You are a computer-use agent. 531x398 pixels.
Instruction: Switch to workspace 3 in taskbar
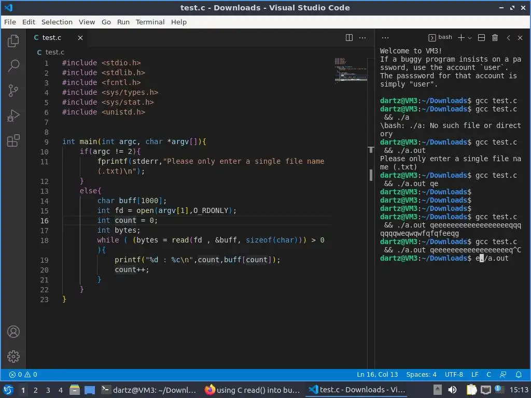[x=48, y=390]
